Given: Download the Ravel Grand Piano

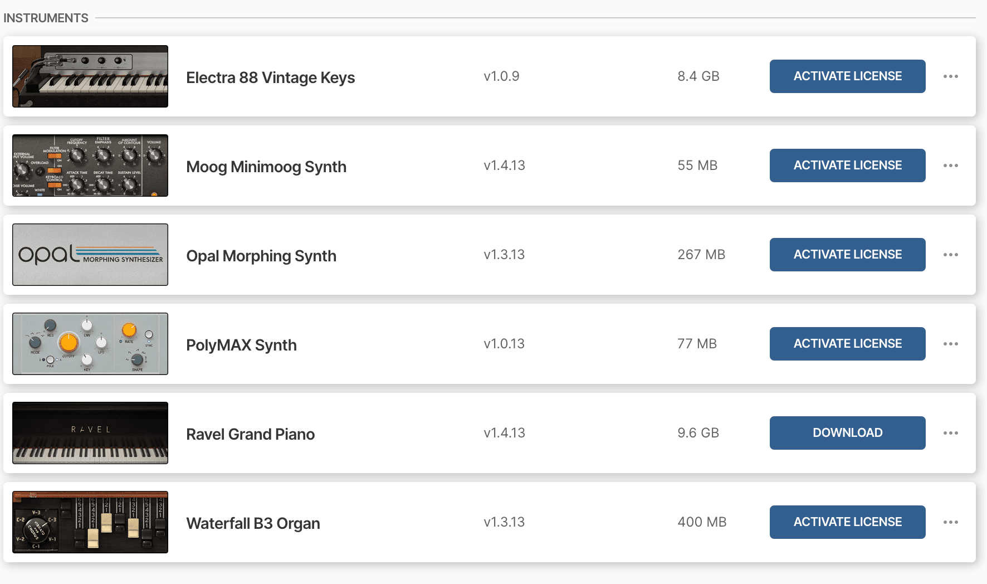Looking at the screenshot, I should [x=847, y=433].
